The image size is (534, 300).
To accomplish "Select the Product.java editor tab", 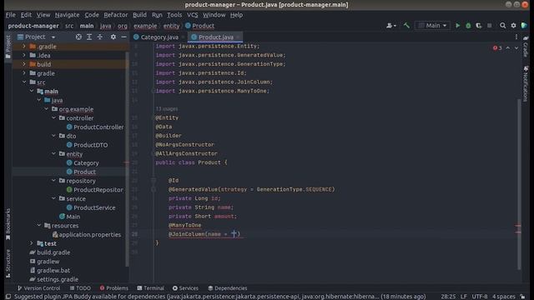I will point(216,37).
